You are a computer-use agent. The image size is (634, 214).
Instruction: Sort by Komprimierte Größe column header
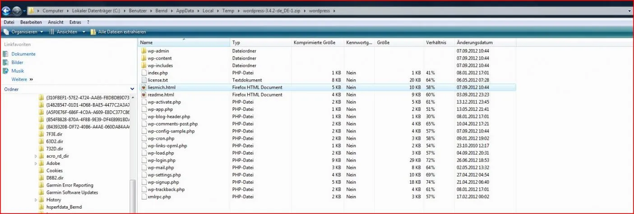[318, 42]
